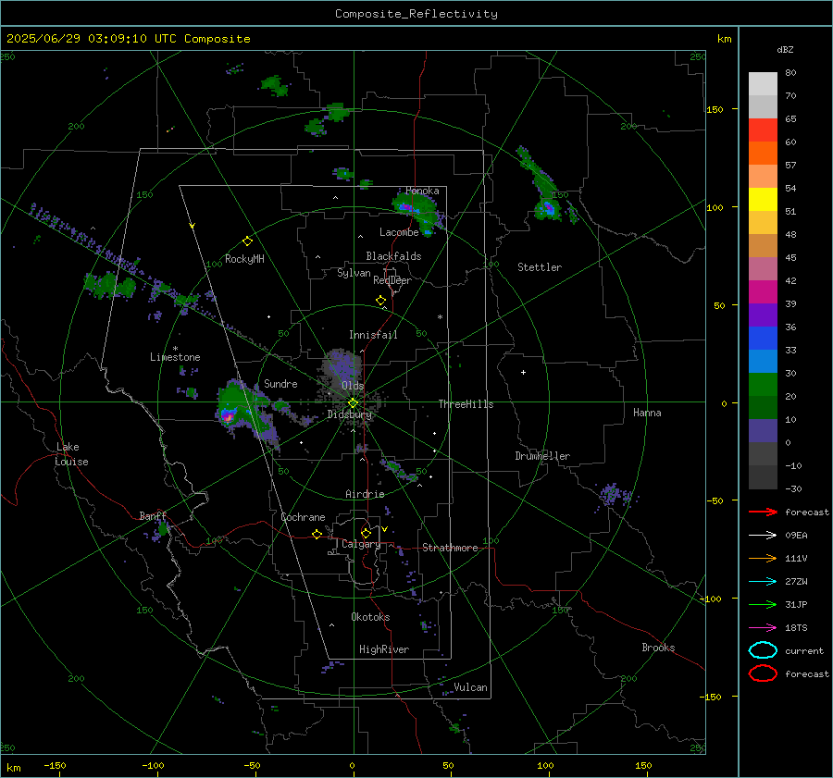Click the Cochrane town label
The height and width of the screenshot is (778, 833).
coord(303,517)
